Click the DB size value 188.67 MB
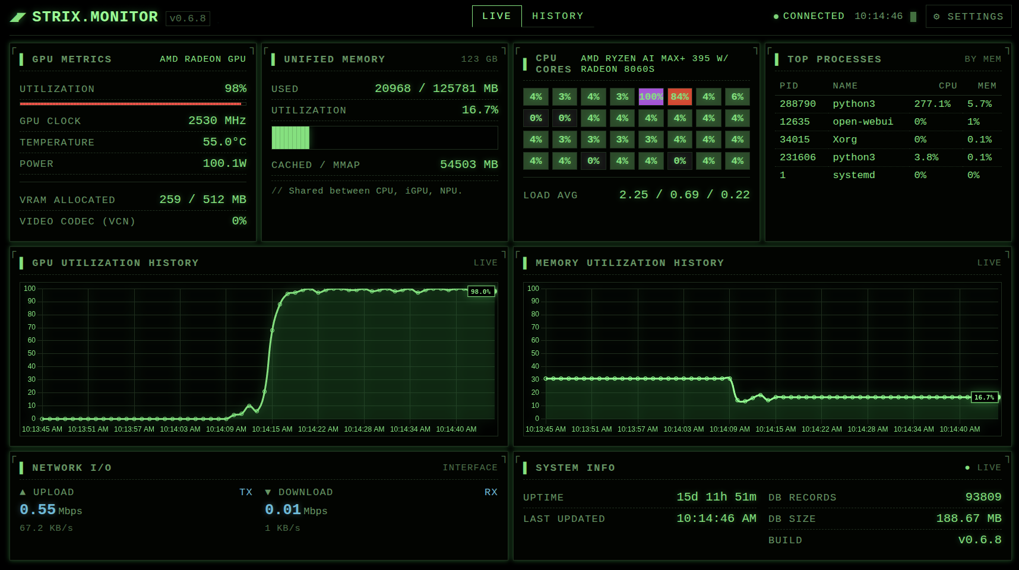Viewport: 1019px width, 570px height. tap(969, 518)
